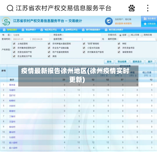The width and height of the screenshot is (157, 152).
Task: Toggle the 涉农资金项目 checkbox
Action: (119, 48)
